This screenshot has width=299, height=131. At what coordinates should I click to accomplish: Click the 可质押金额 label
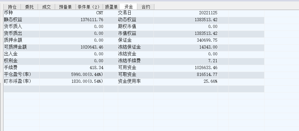(15, 47)
